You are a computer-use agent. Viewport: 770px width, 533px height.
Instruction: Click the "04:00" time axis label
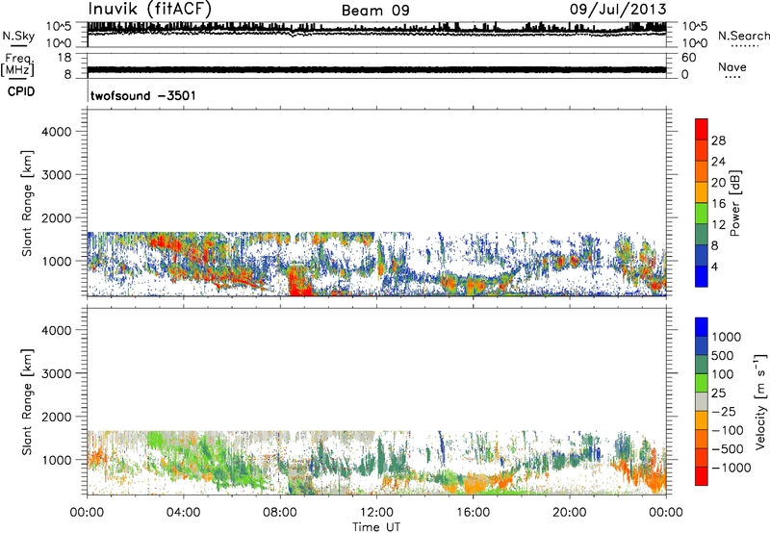click(184, 513)
